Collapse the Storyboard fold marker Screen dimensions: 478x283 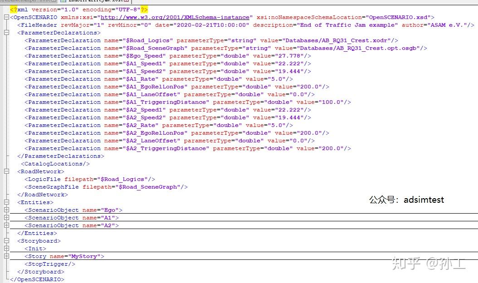point(6,241)
